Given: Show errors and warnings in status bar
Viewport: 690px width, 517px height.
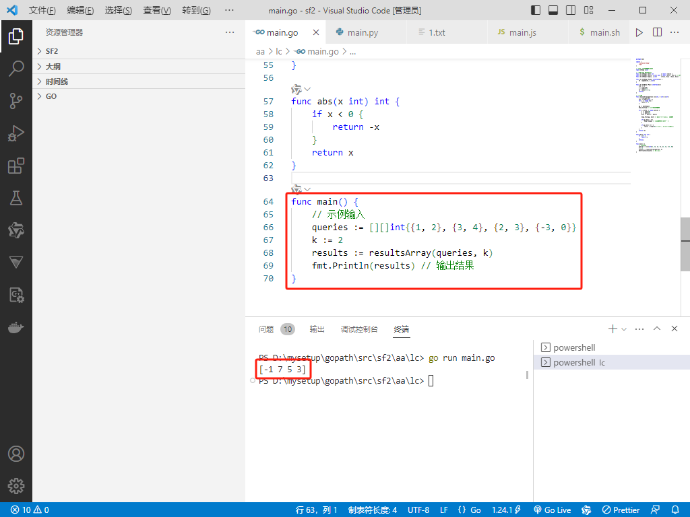Looking at the screenshot, I should click(30, 510).
